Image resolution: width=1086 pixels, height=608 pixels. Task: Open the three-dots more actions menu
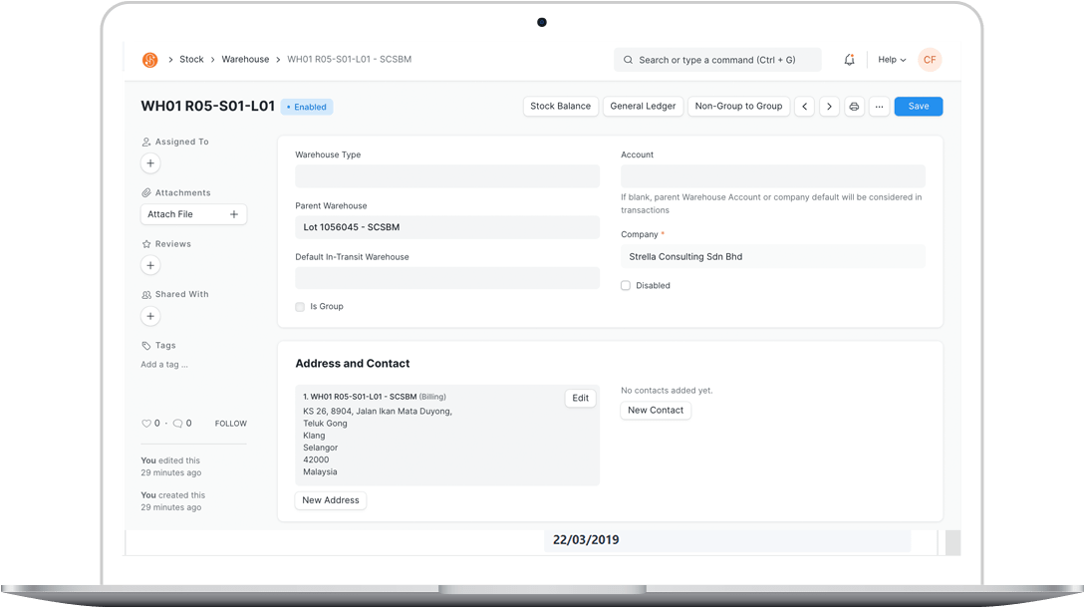click(x=879, y=107)
